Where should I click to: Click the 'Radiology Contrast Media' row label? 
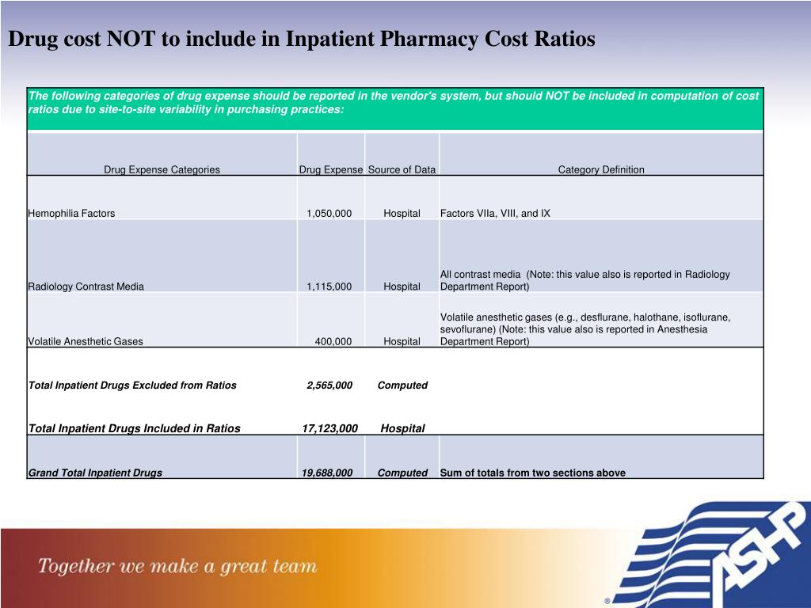point(86,287)
